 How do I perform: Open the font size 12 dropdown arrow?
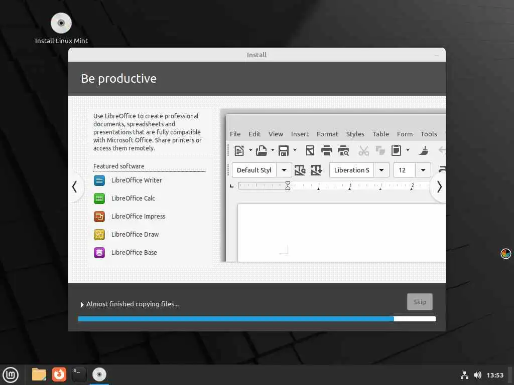click(x=423, y=170)
